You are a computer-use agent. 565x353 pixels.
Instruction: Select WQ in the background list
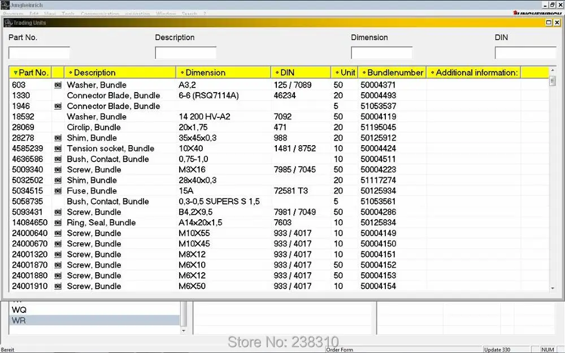point(19,310)
